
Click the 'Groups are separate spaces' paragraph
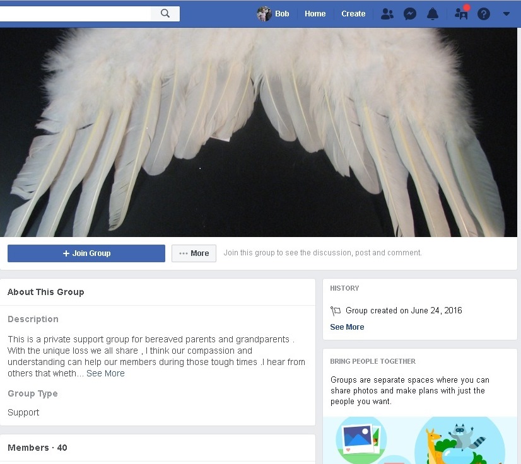pos(410,391)
